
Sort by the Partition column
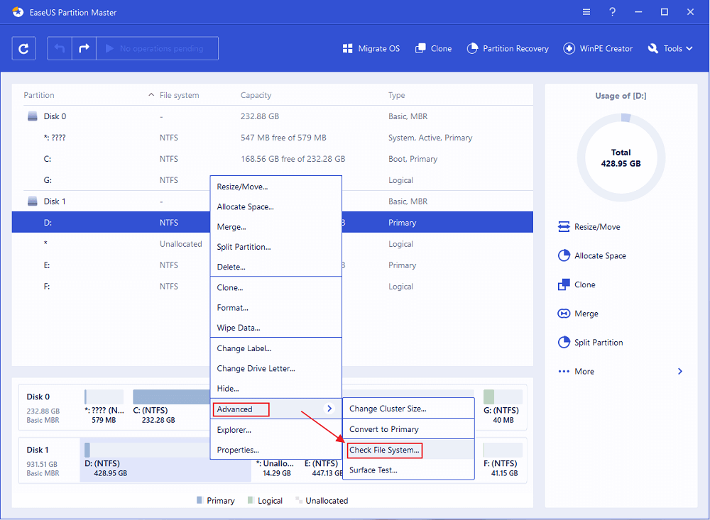39,94
